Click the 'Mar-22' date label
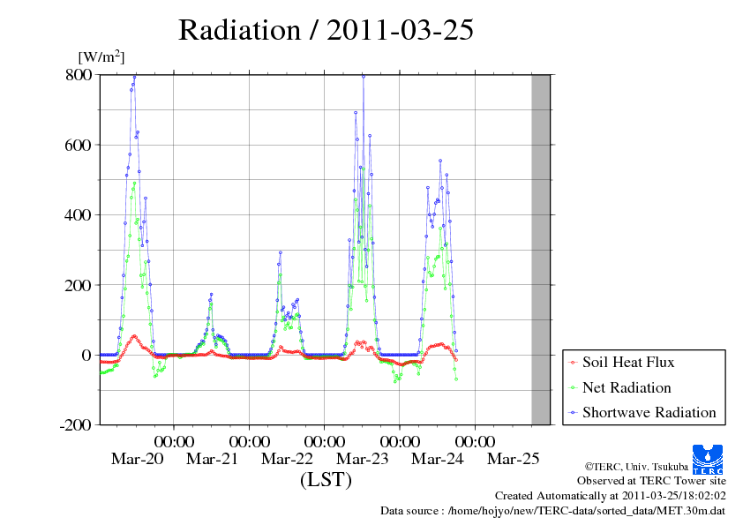The image size is (743, 525). 287,459
